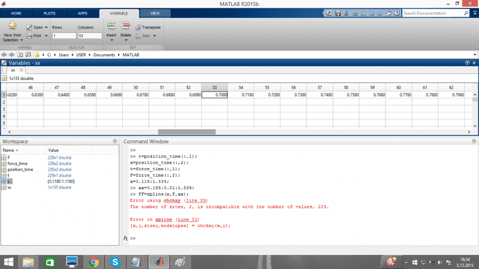
Task: Click the variable F icon in Workspace
Action: tap(4, 158)
